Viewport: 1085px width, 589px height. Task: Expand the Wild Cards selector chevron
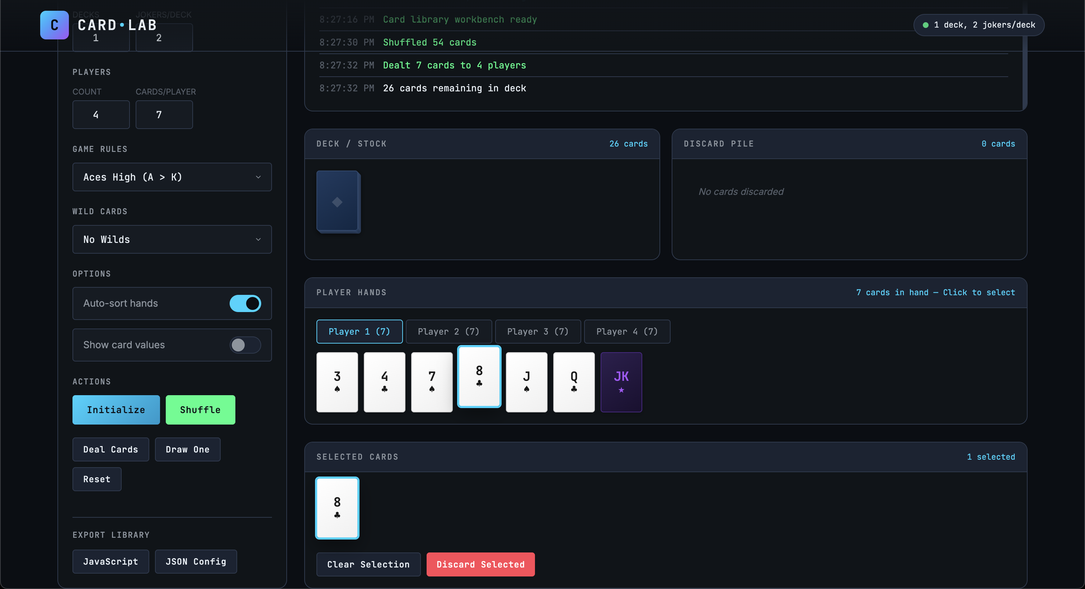(x=258, y=239)
